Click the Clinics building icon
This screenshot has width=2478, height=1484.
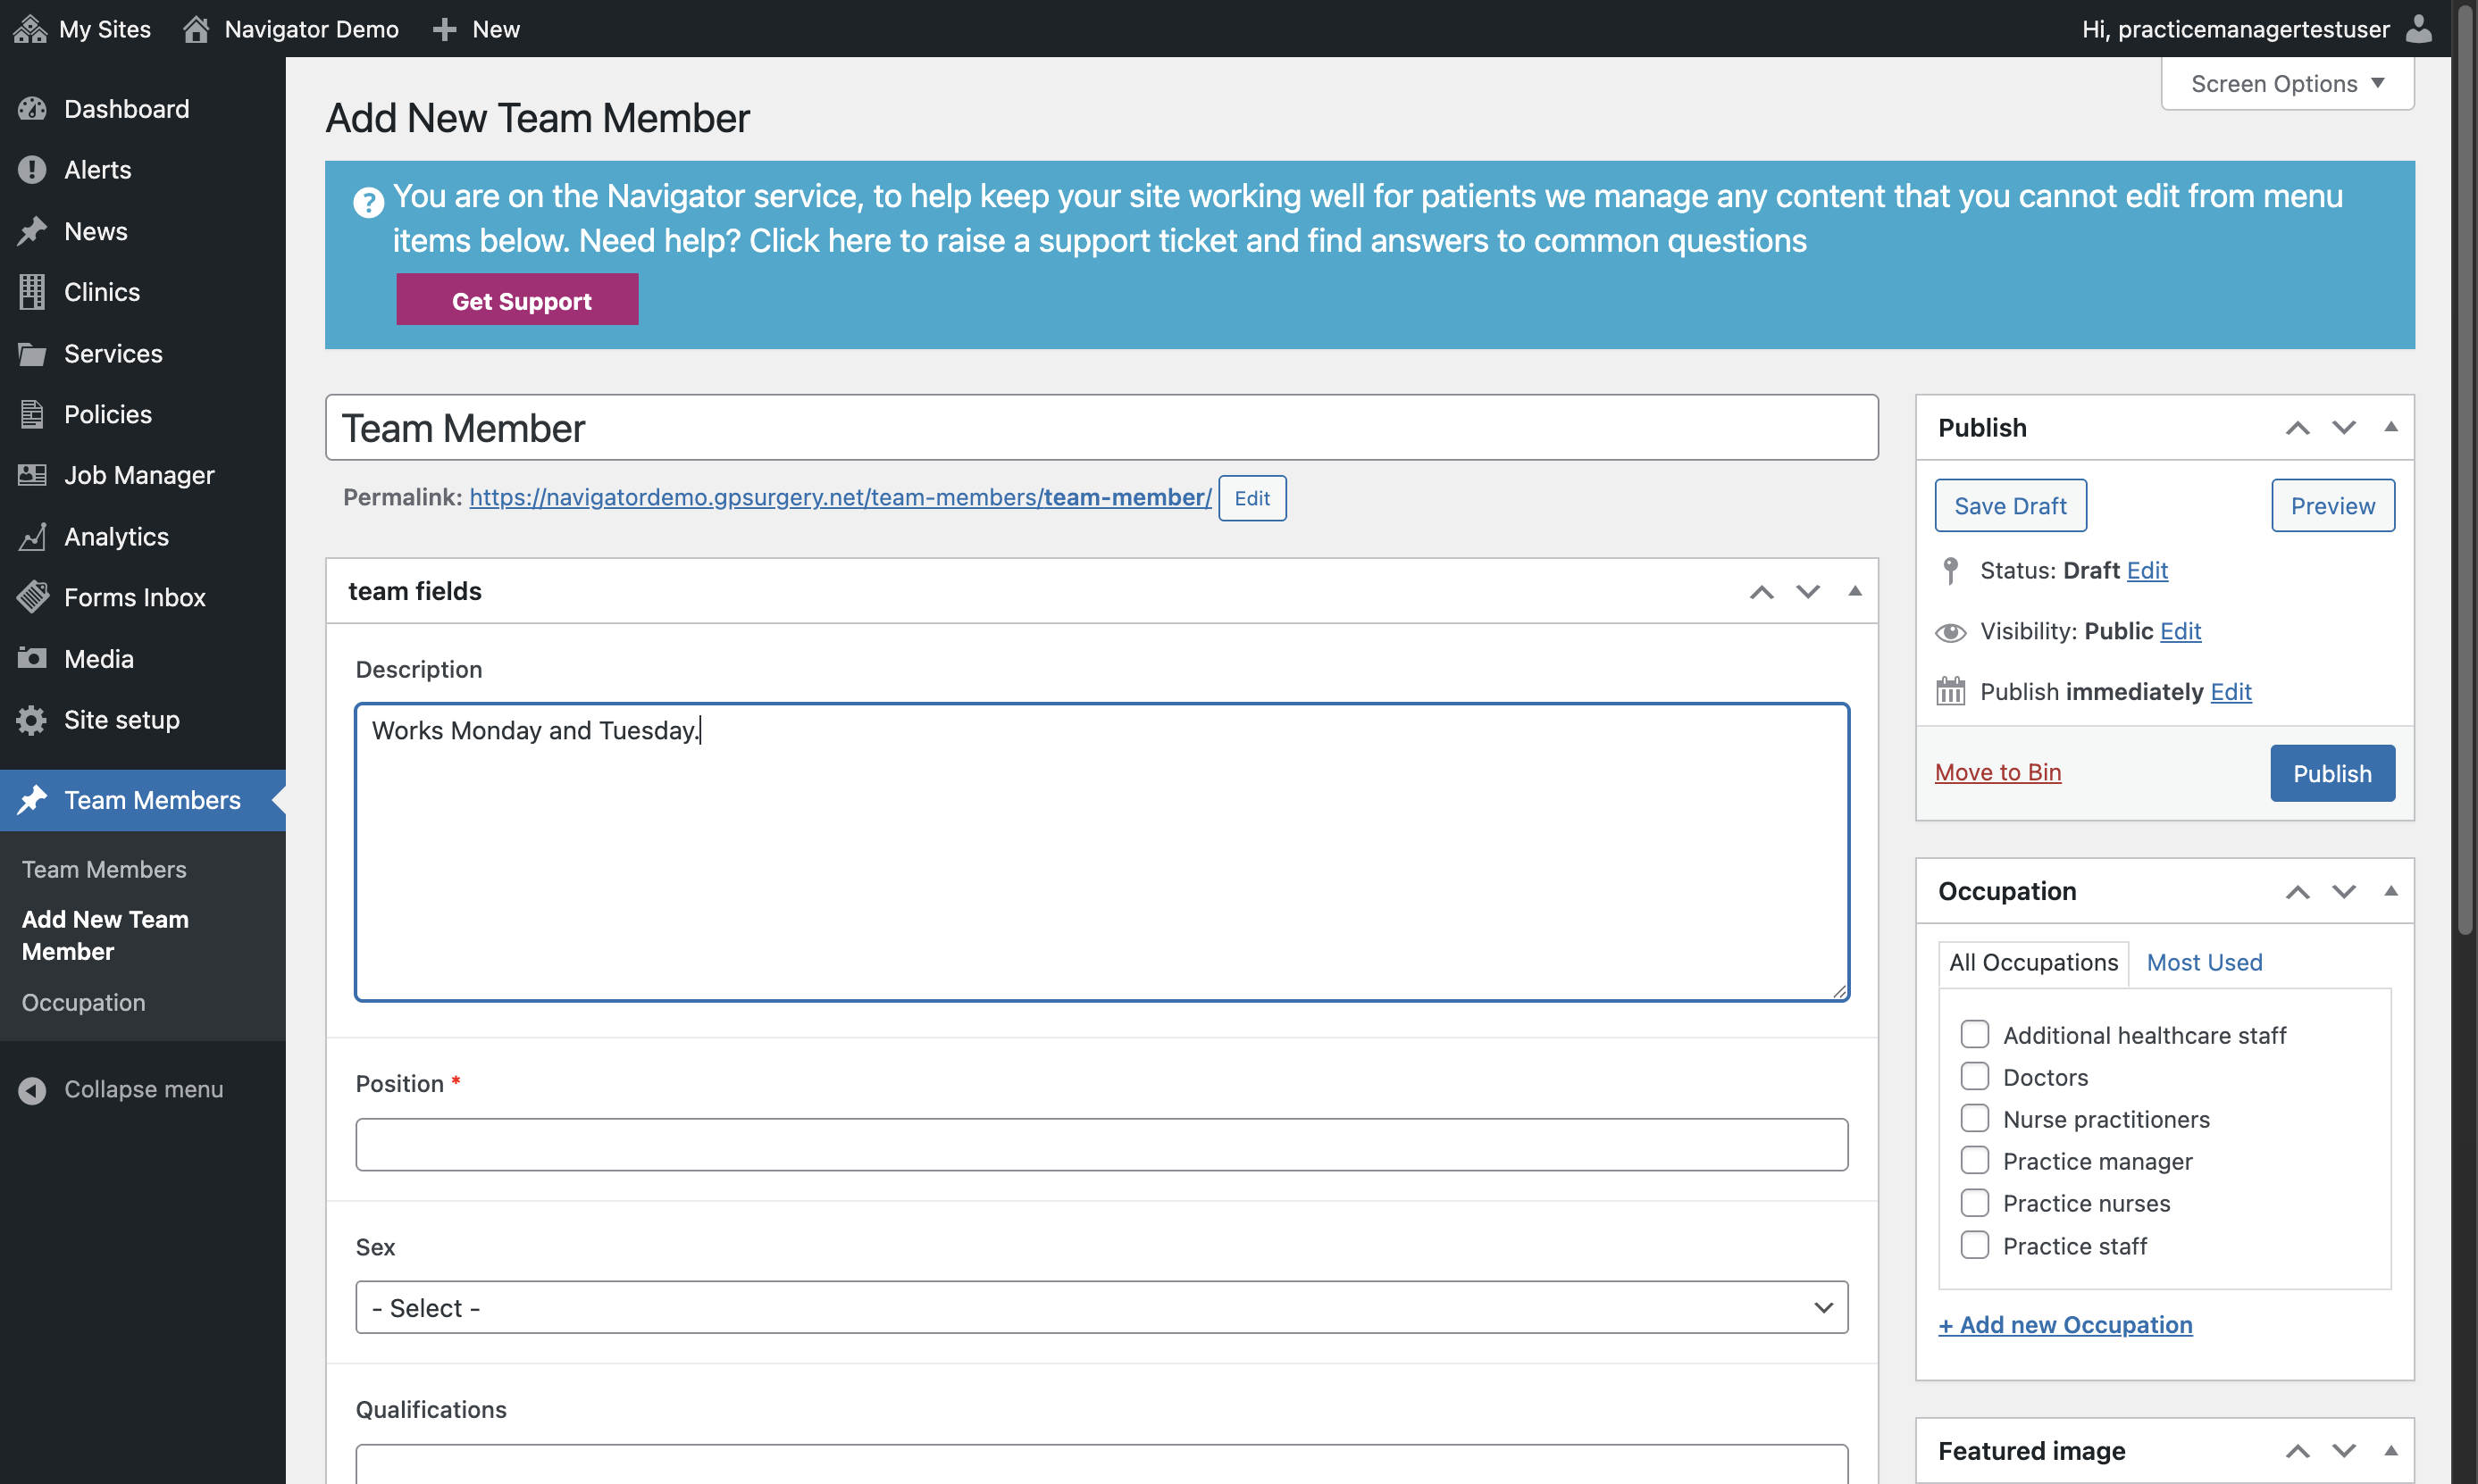point(32,292)
